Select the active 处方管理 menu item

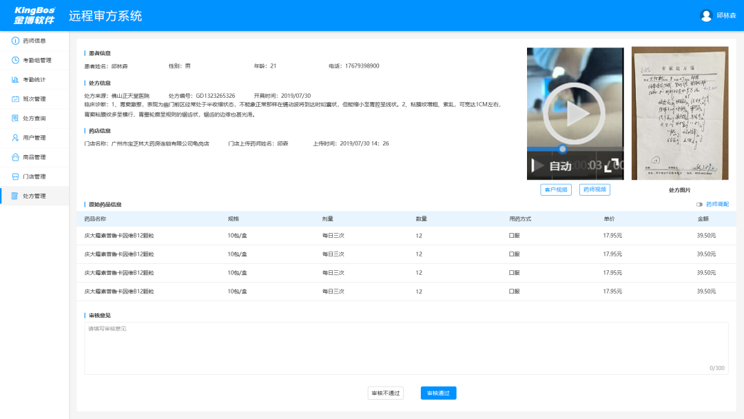(x=34, y=196)
